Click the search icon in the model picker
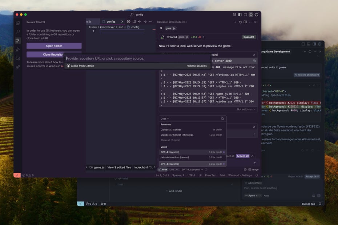Viewport: 338px width, 225px height. pos(222,118)
